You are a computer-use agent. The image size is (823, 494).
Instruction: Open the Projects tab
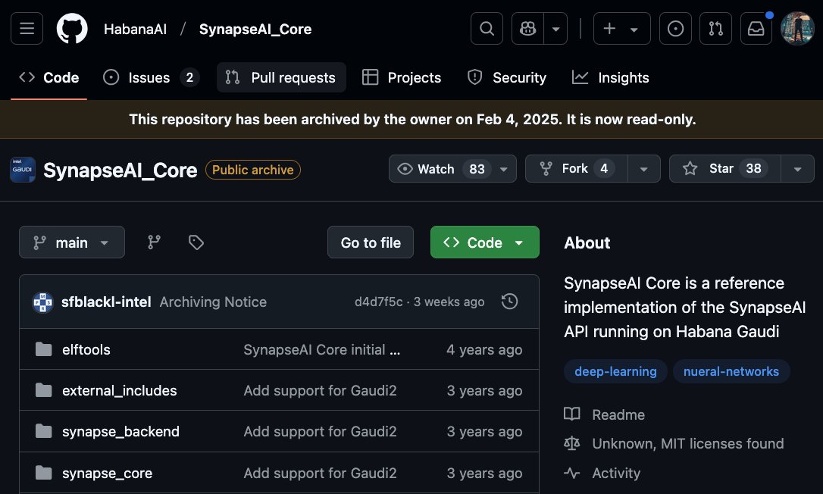pyautogui.click(x=402, y=78)
